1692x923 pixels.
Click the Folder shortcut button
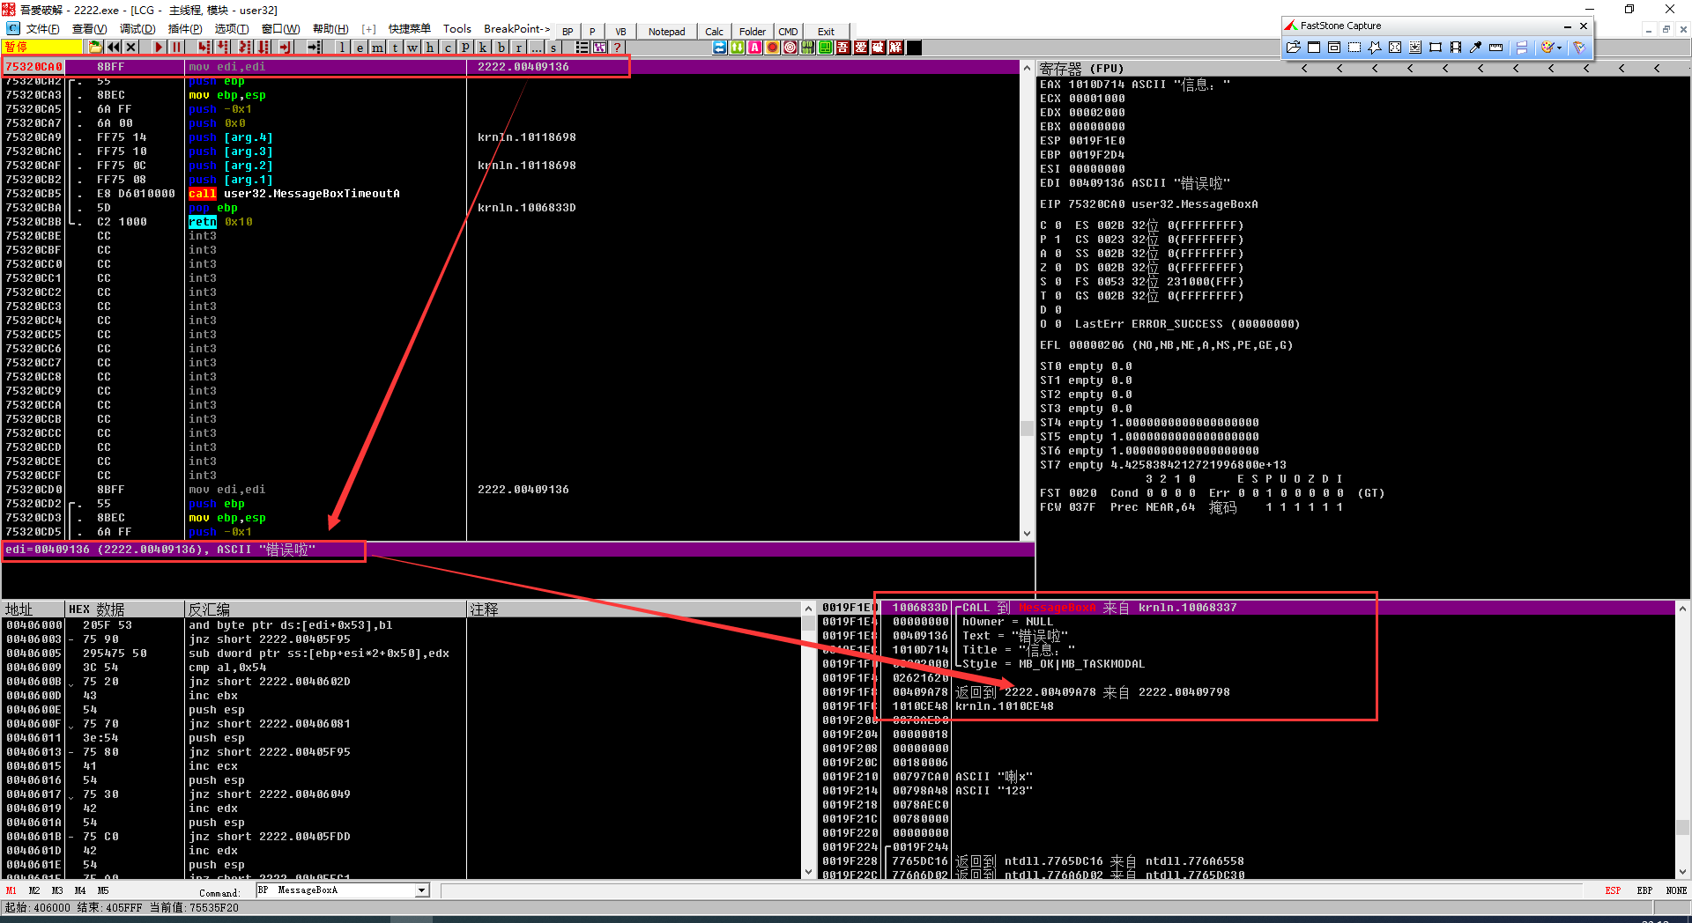tap(753, 32)
